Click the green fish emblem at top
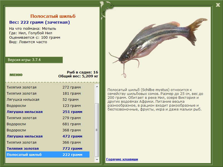This screenshot has width=223, height=167. [106, 8]
